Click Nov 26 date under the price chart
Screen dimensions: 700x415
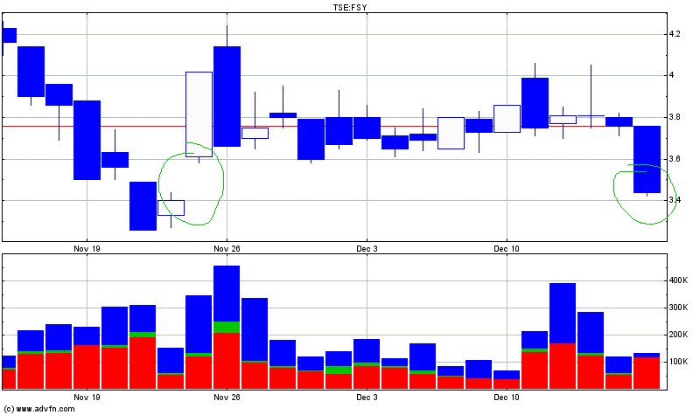pos(227,249)
